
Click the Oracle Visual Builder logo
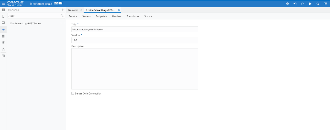15,3
